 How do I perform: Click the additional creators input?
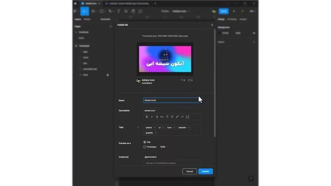point(172,163)
